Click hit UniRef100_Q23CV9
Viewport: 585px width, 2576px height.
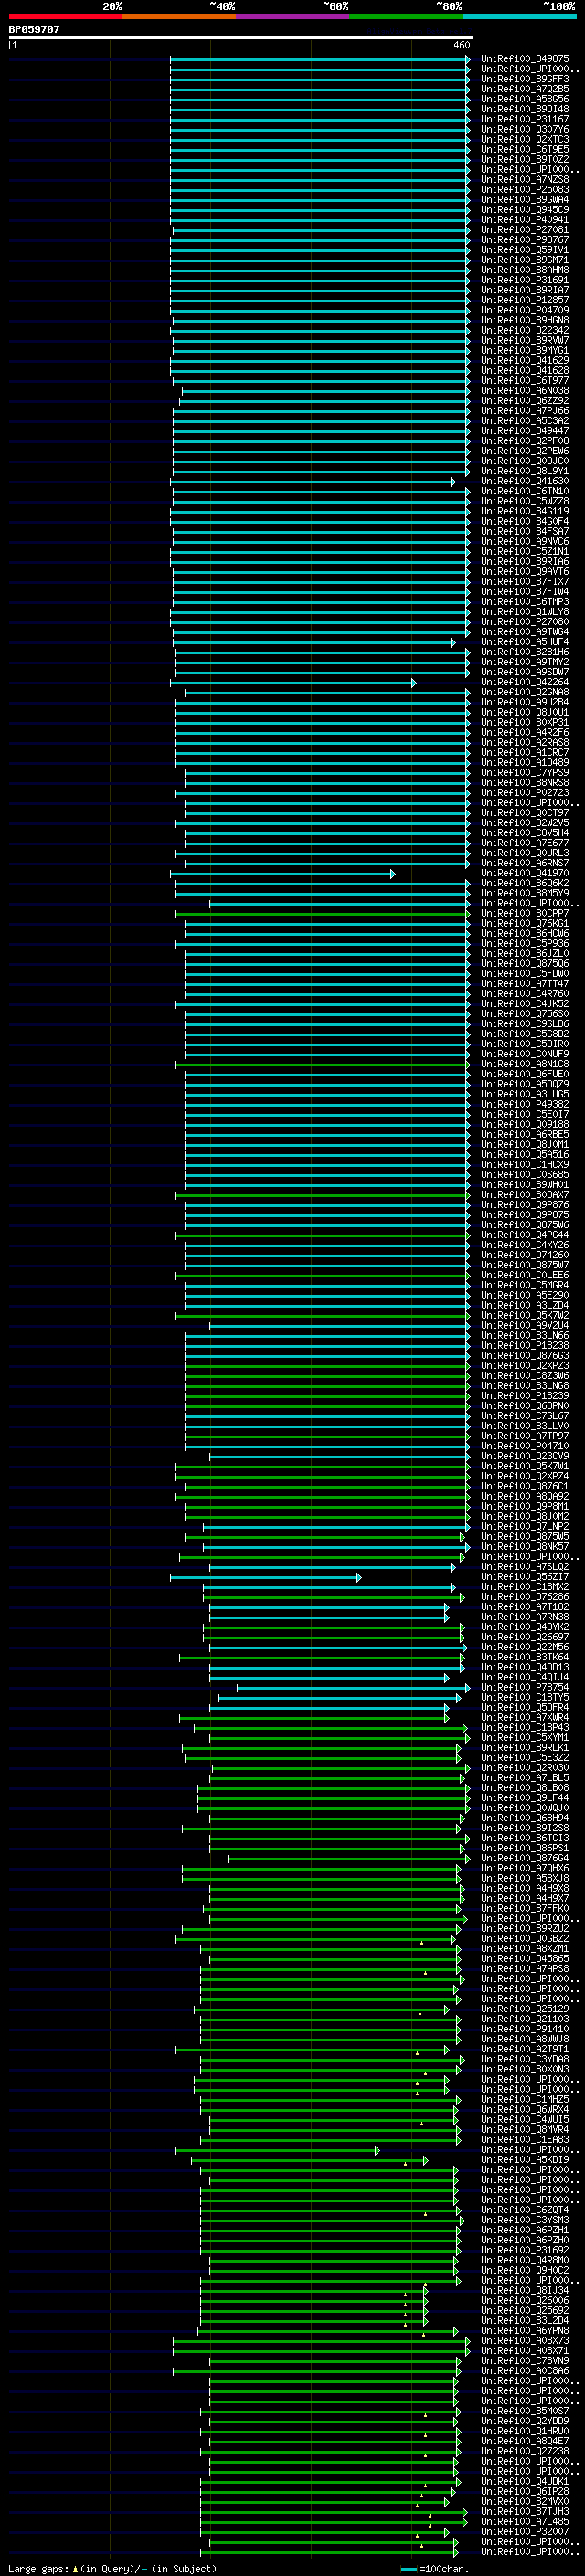click(x=525, y=1456)
